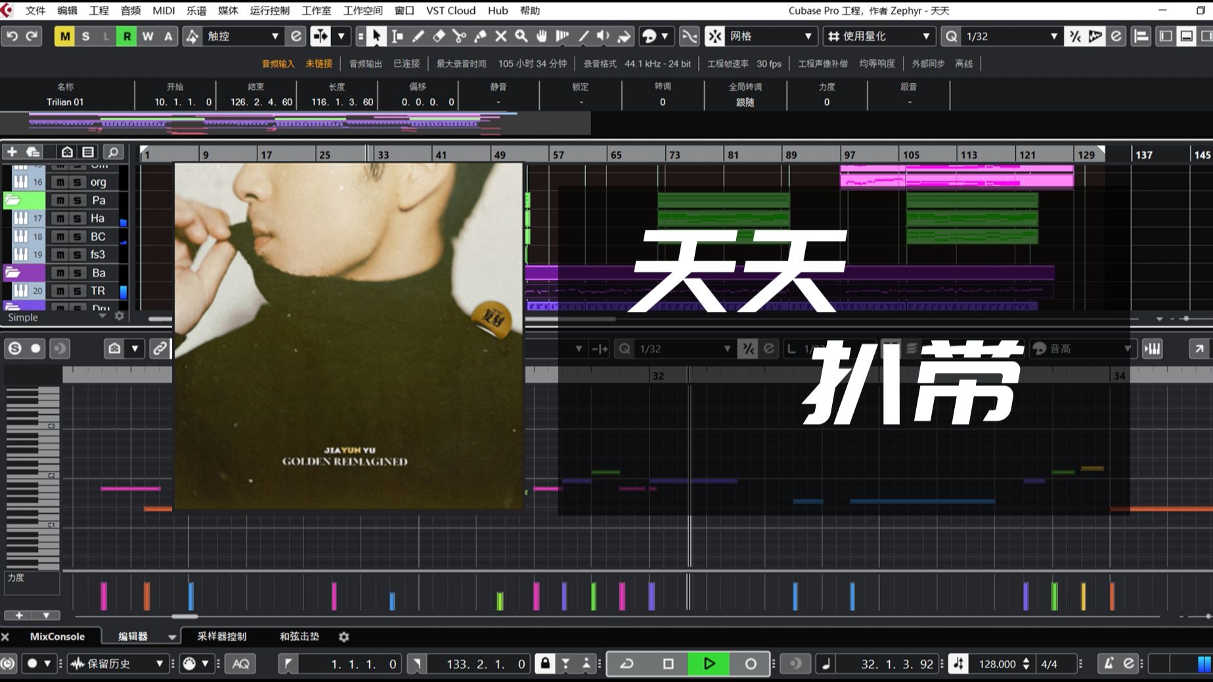Open the 1/32 quantize preset dropdown in toolbar

tap(1011, 36)
